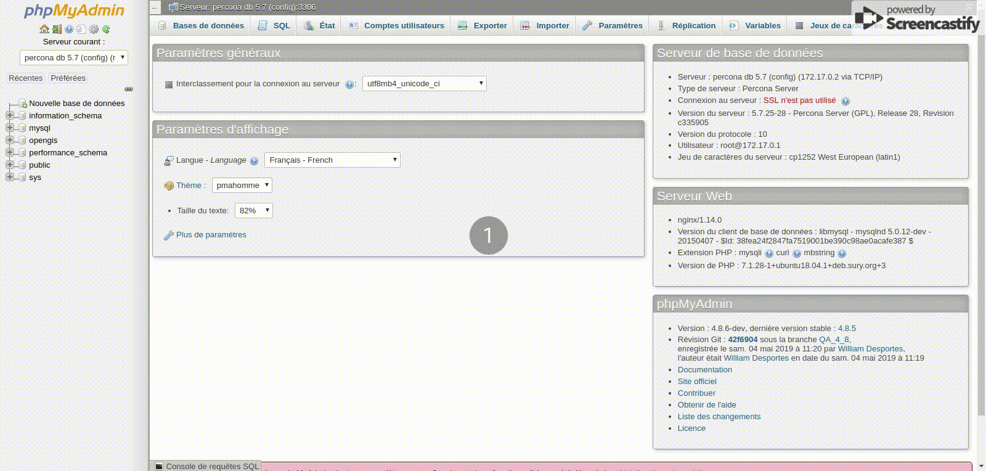Expand the mysql tree node
This screenshot has width=986, height=471.
(9, 128)
